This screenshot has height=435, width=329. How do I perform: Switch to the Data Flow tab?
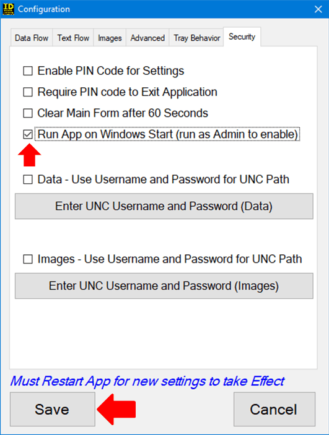(x=32, y=38)
